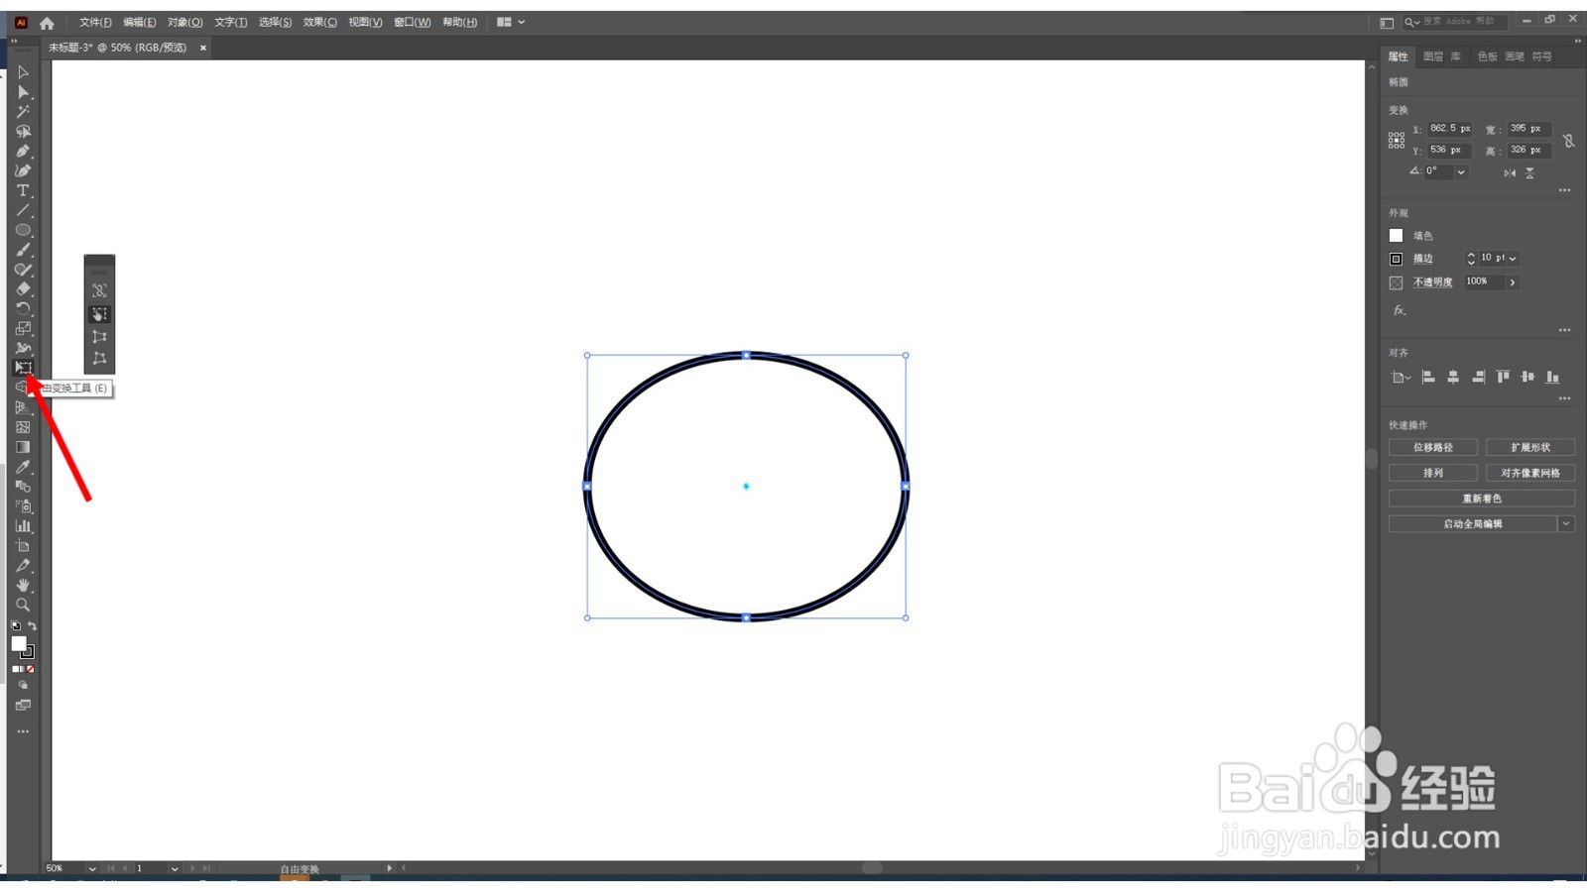Image resolution: width=1587 pixels, height=892 pixels.
Task: Select the Selection tool (black arrow)
Action: click(x=23, y=72)
